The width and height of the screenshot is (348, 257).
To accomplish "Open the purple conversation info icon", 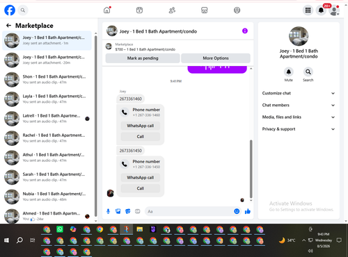I will point(245,31).
